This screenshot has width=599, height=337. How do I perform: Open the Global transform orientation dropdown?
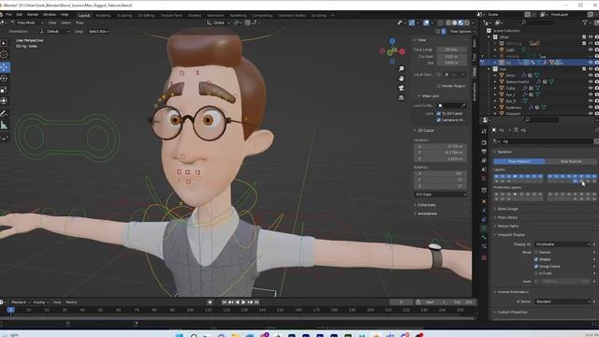coord(219,22)
